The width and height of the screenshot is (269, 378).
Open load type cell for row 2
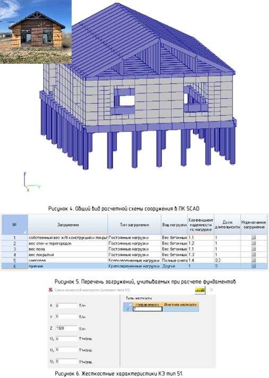tap(134, 243)
